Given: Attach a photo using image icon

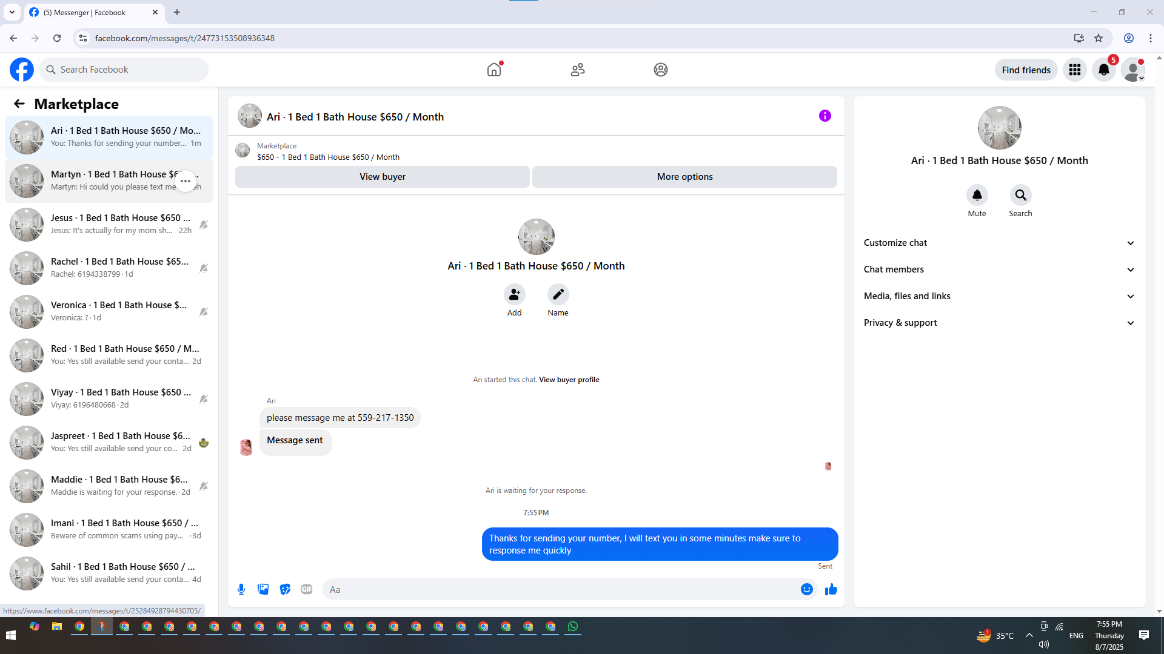Looking at the screenshot, I should [263, 589].
